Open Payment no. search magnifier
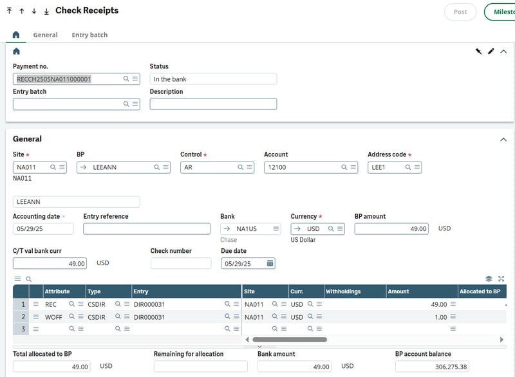The height and width of the screenshot is (377, 515). [x=126, y=79]
